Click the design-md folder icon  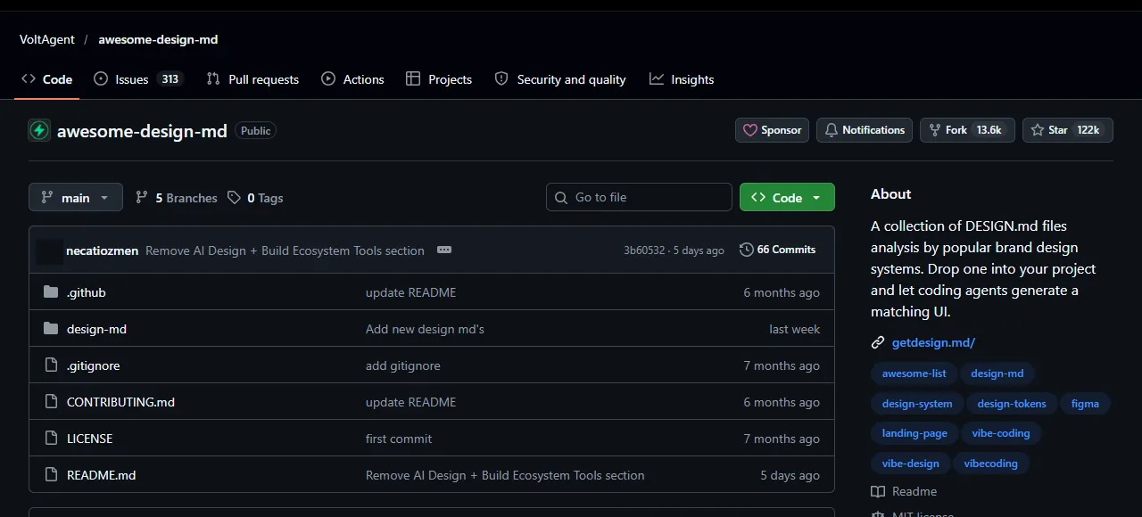point(51,329)
